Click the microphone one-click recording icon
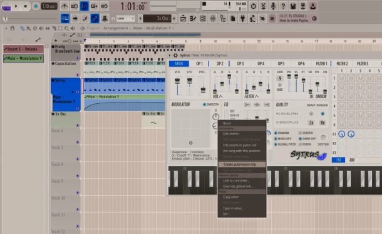The height and width of the screenshot is (234, 382). tap(273, 6)
